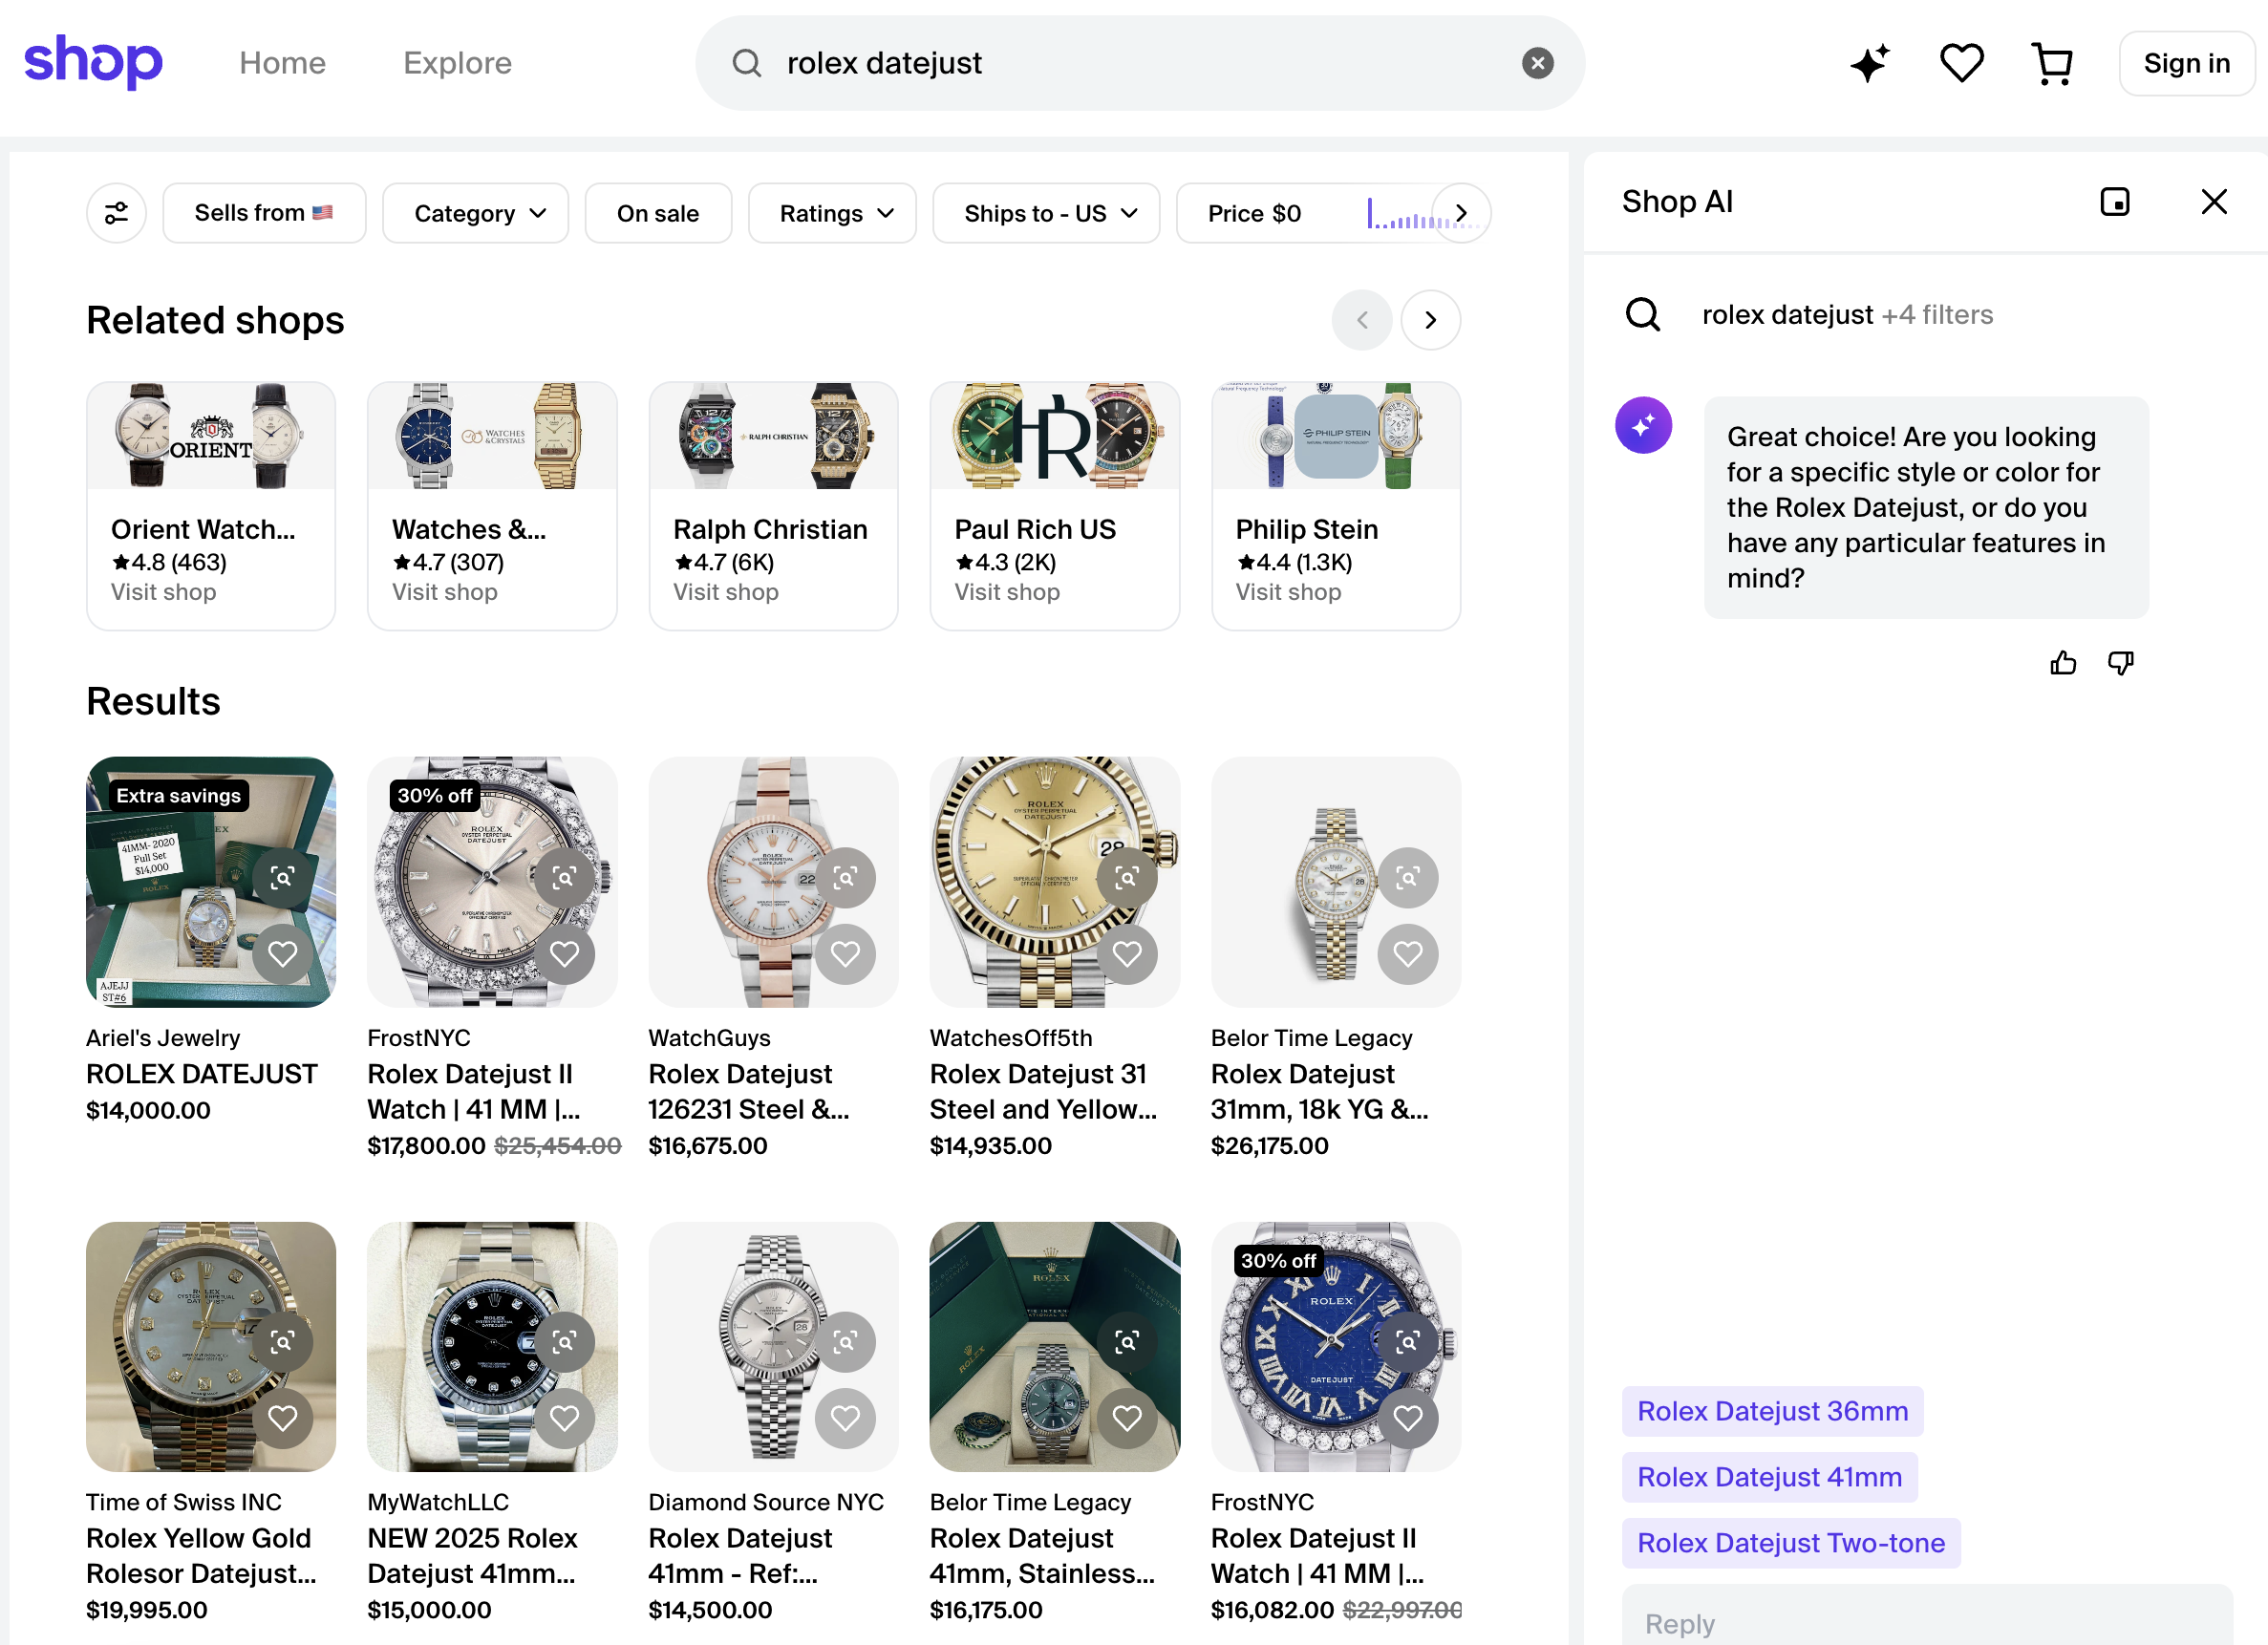Open the wishlist heart icon in header
Image resolution: width=2268 pixels, height=1645 pixels.
pyautogui.click(x=1961, y=63)
